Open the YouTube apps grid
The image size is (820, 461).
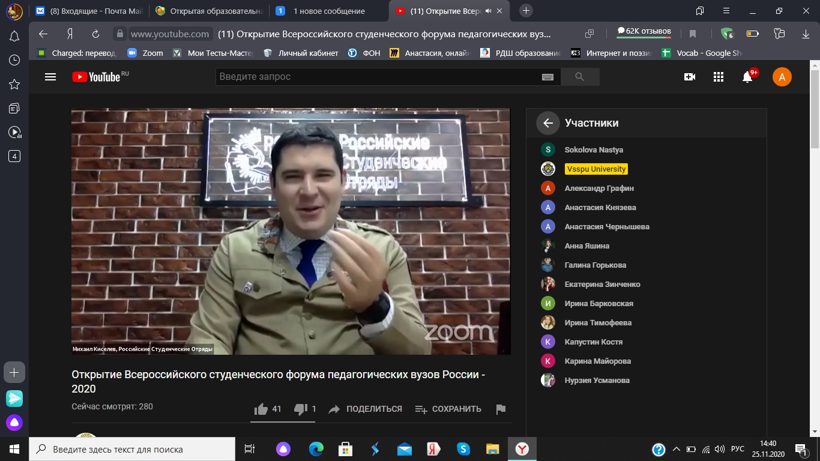tap(719, 77)
